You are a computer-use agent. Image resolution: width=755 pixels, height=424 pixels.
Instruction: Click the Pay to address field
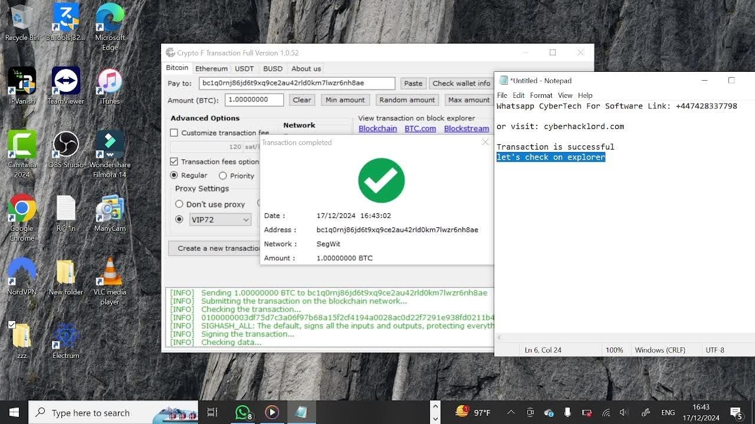(x=297, y=84)
